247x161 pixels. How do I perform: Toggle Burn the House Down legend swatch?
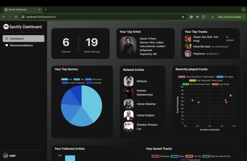186,84
